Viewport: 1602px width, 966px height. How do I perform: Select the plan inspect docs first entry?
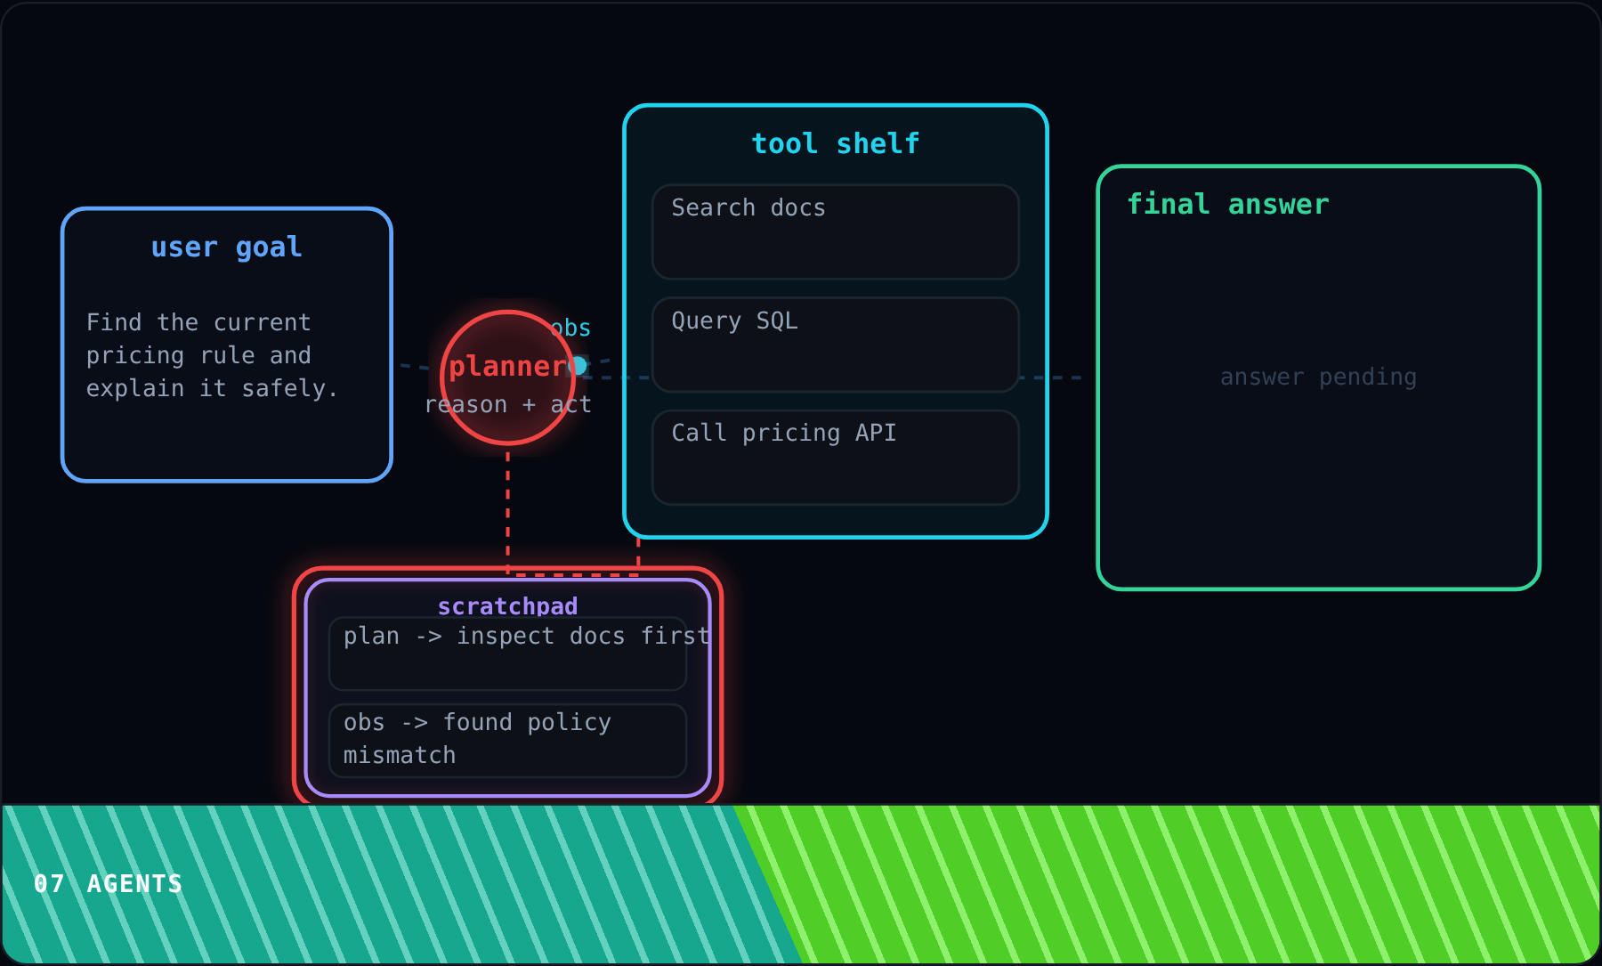click(x=507, y=653)
